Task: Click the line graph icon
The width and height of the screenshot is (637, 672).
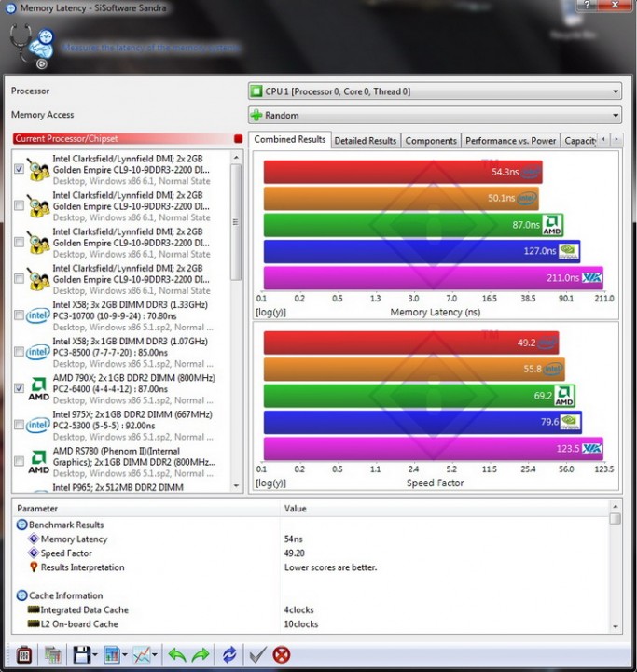Action: tap(142, 655)
